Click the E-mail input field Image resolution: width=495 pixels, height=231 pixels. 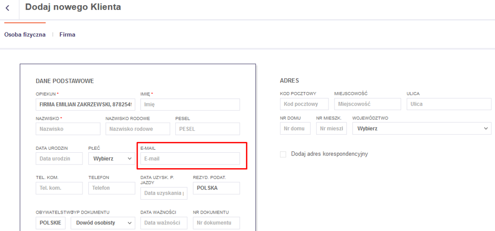point(190,158)
